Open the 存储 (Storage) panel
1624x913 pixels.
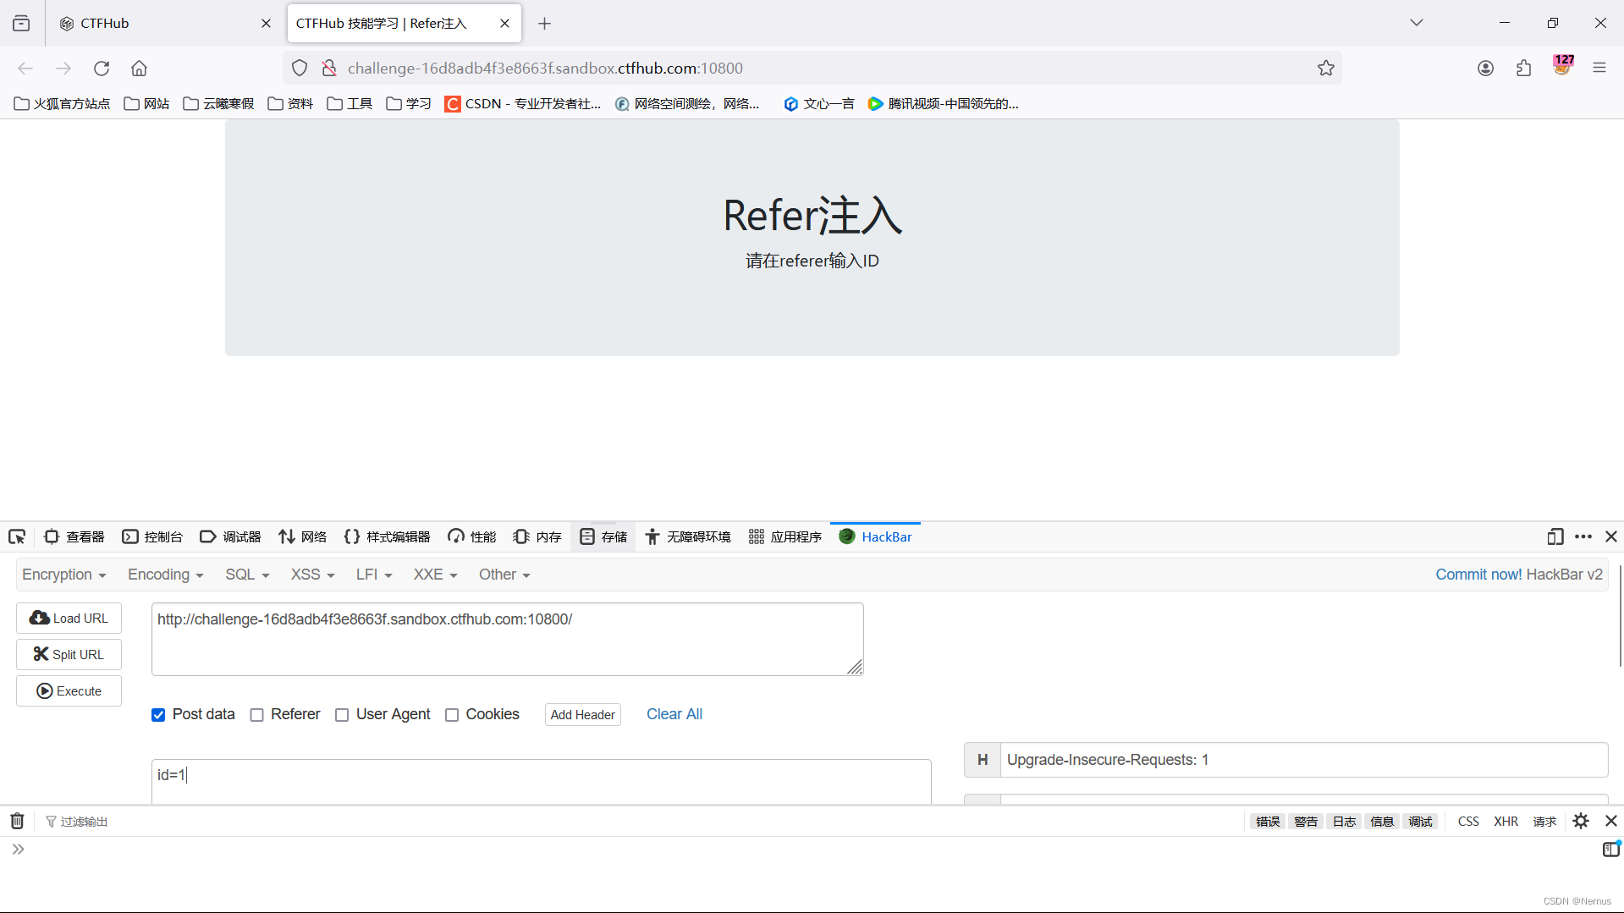(x=603, y=536)
